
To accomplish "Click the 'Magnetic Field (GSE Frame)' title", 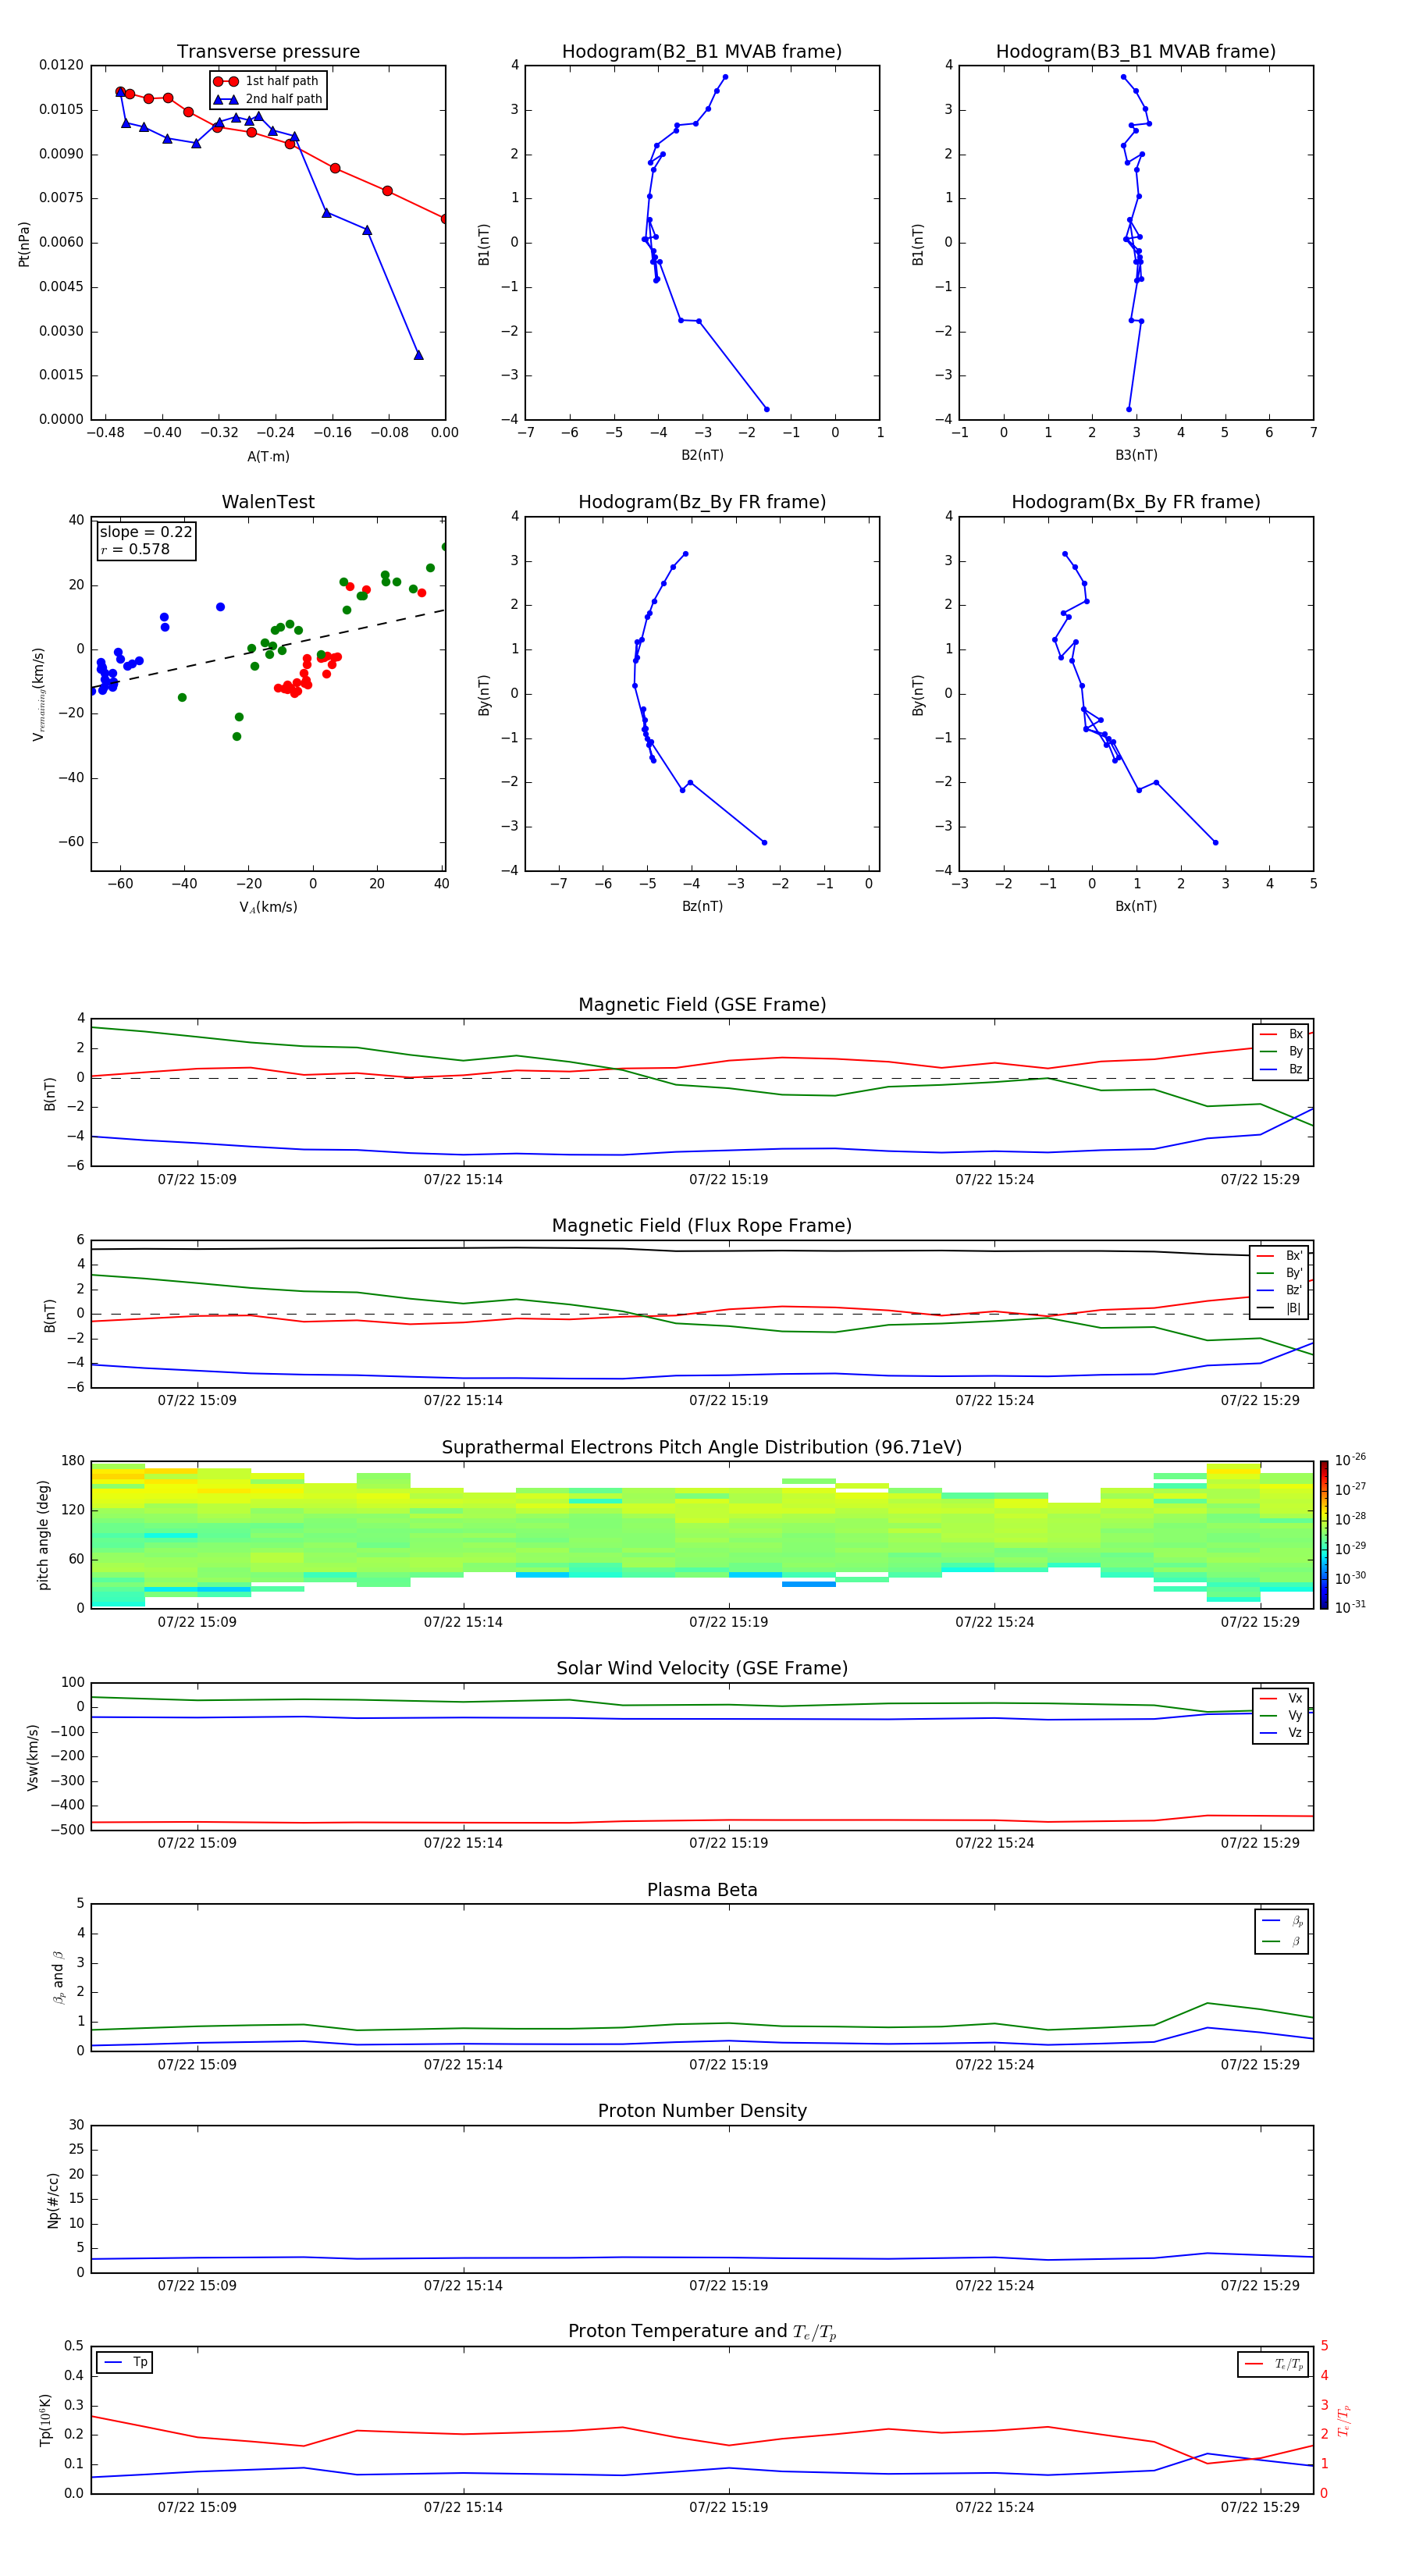I will [x=702, y=1005].
